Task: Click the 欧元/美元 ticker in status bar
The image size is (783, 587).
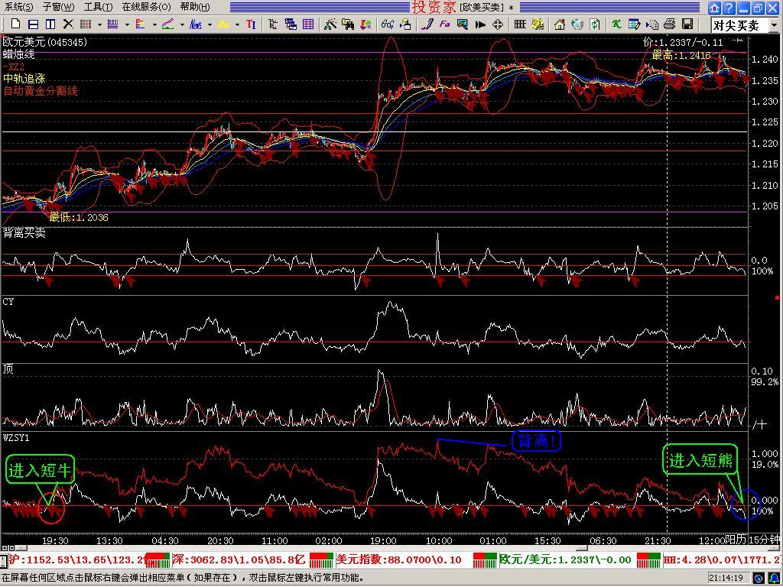Action: [566, 559]
